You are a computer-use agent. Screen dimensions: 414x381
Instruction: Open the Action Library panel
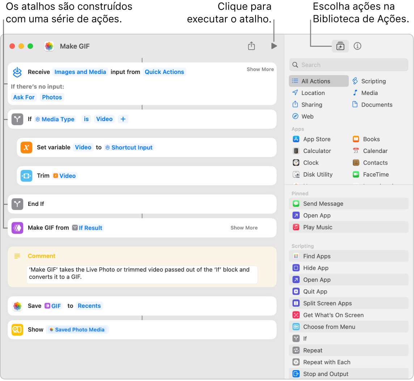click(x=340, y=46)
